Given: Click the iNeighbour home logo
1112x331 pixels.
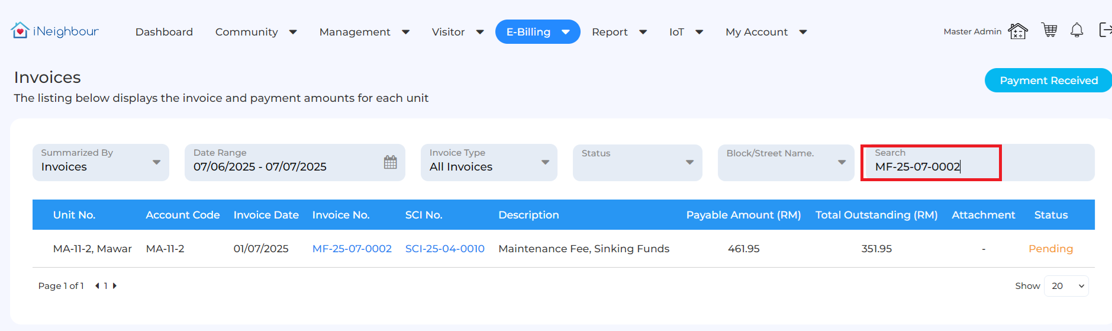Looking at the screenshot, I should (x=54, y=31).
